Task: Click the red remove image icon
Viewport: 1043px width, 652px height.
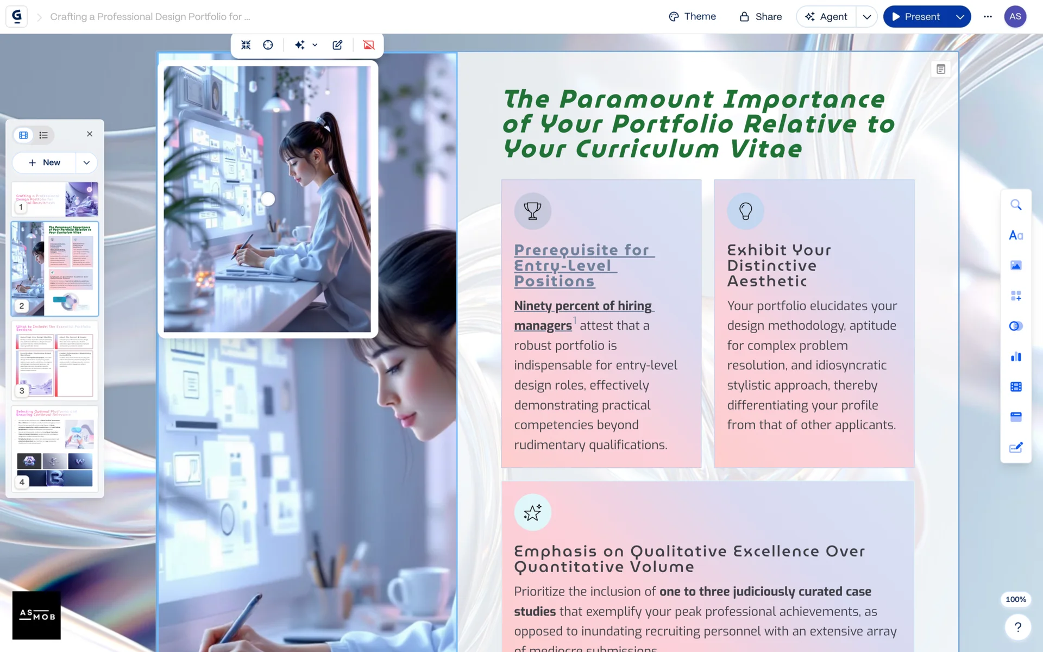Action: click(x=369, y=45)
